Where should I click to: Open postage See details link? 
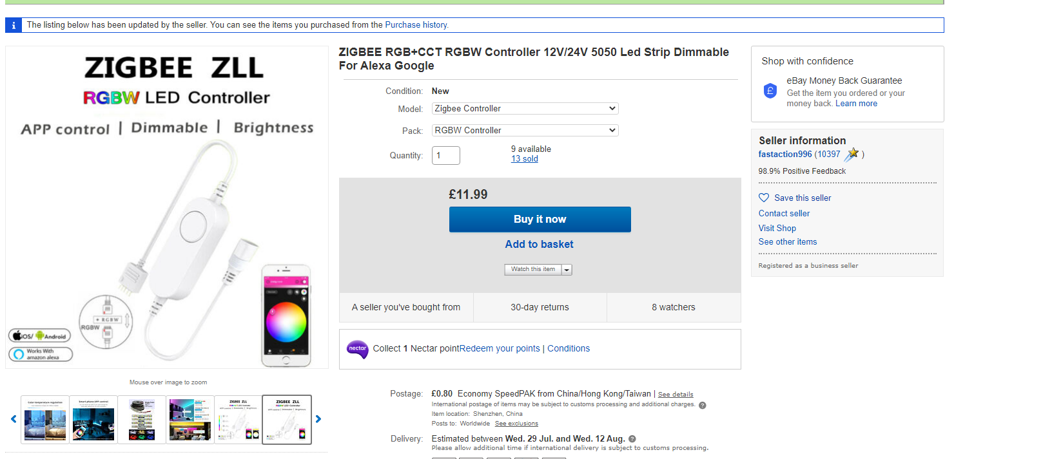tap(675, 395)
